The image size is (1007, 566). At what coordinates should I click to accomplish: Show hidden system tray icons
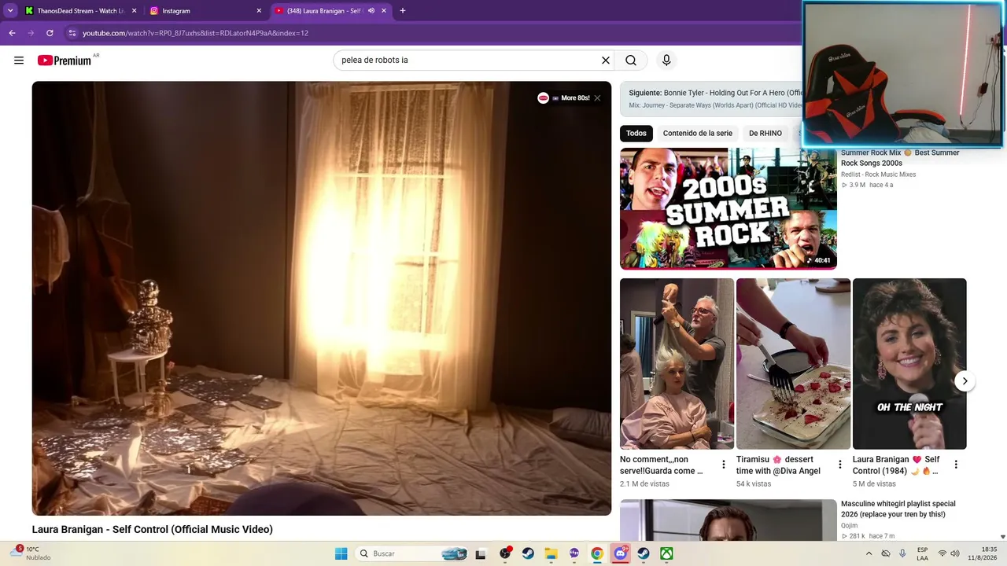[x=869, y=553]
